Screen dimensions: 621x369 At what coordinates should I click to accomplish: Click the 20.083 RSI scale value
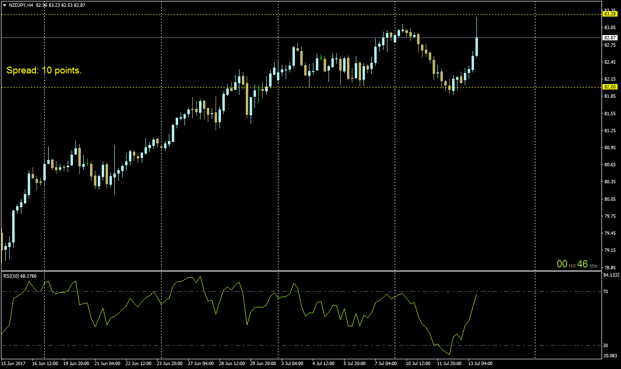coord(609,356)
